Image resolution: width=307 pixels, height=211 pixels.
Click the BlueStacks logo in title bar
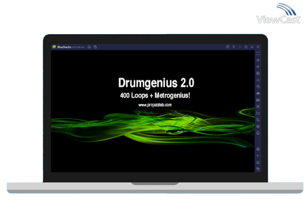[54, 47]
